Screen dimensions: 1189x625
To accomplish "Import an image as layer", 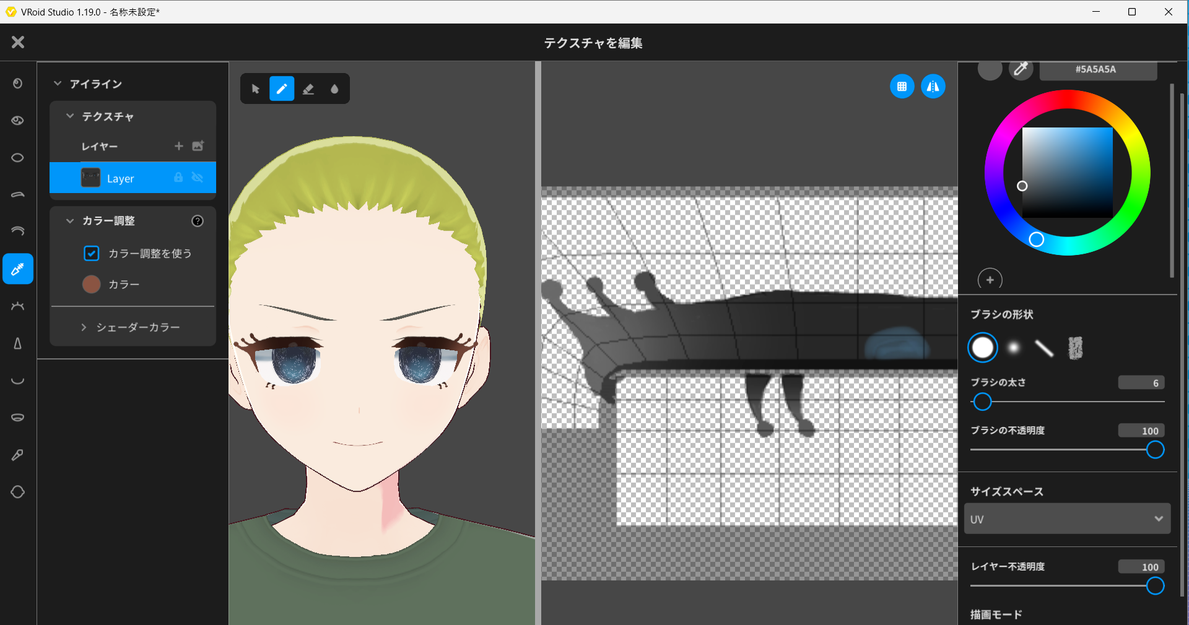I will point(198,146).
